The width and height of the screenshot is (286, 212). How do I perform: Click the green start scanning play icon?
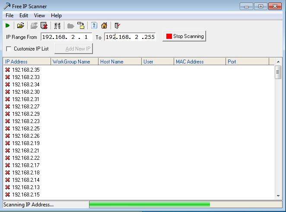point(7,26)
